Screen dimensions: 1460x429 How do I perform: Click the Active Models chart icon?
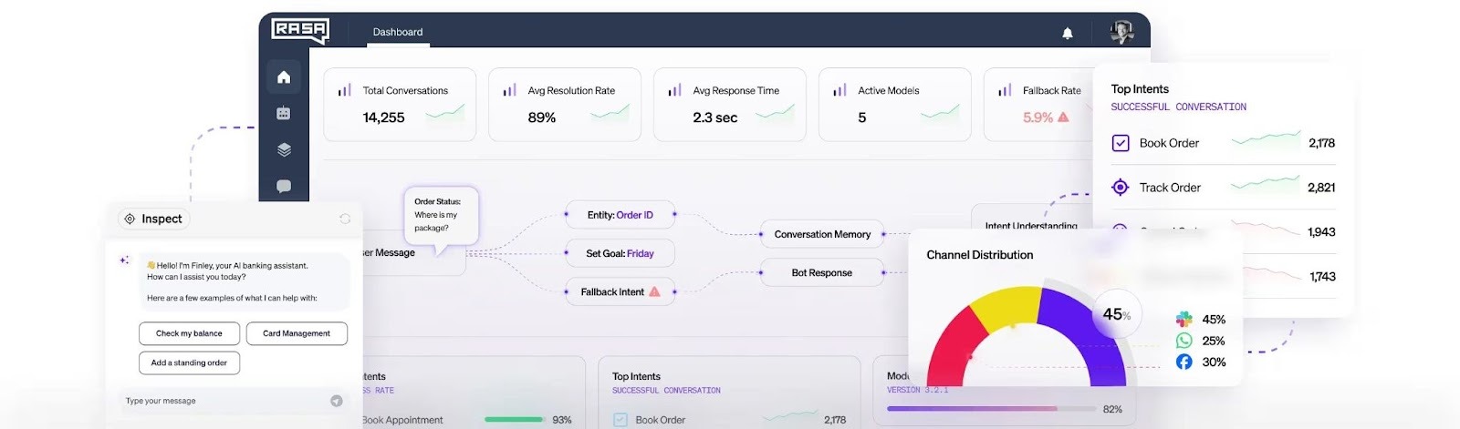839,90
